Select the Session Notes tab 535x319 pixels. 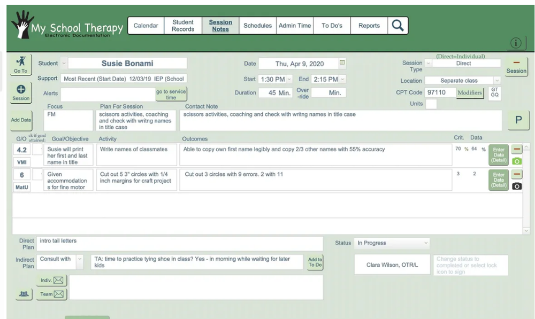coord(220,26)
